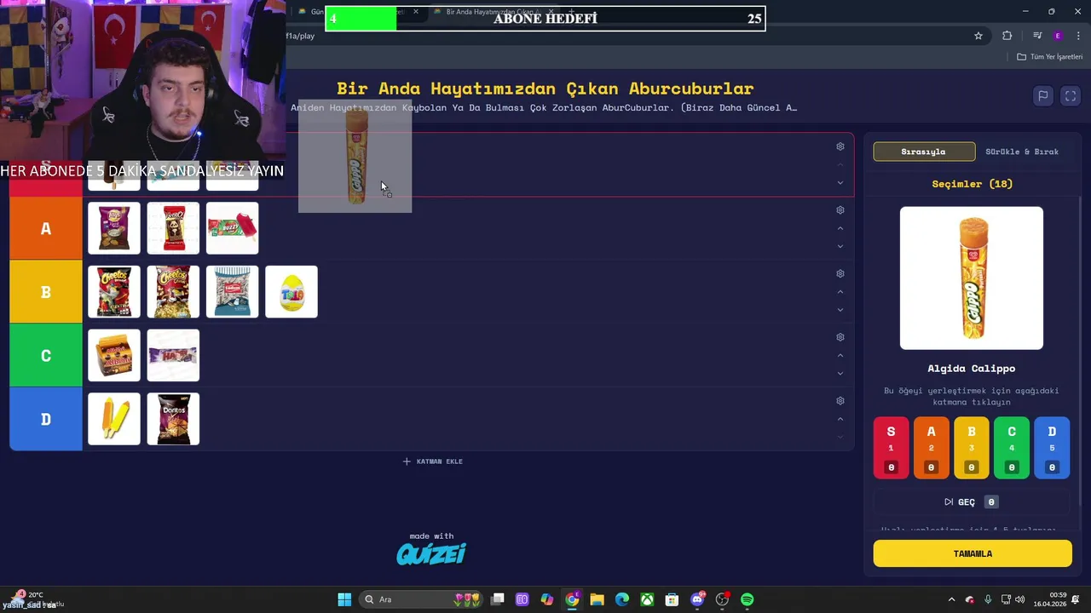Select the popsicle item in D tier
Image resolution: width=1091 pixels, height=613 pixels.
114,419
